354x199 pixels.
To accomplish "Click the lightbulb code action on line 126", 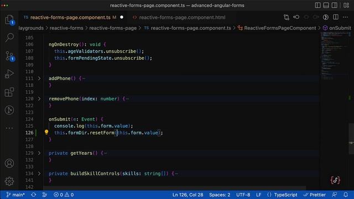I will point(46,132).
